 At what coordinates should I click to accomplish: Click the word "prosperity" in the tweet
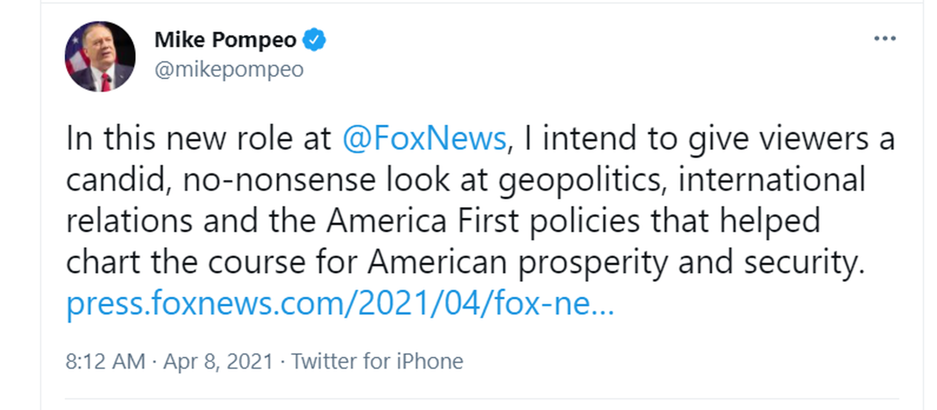[593, 263]
